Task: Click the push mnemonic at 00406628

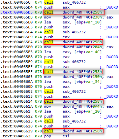Action: tap(49, 126)
